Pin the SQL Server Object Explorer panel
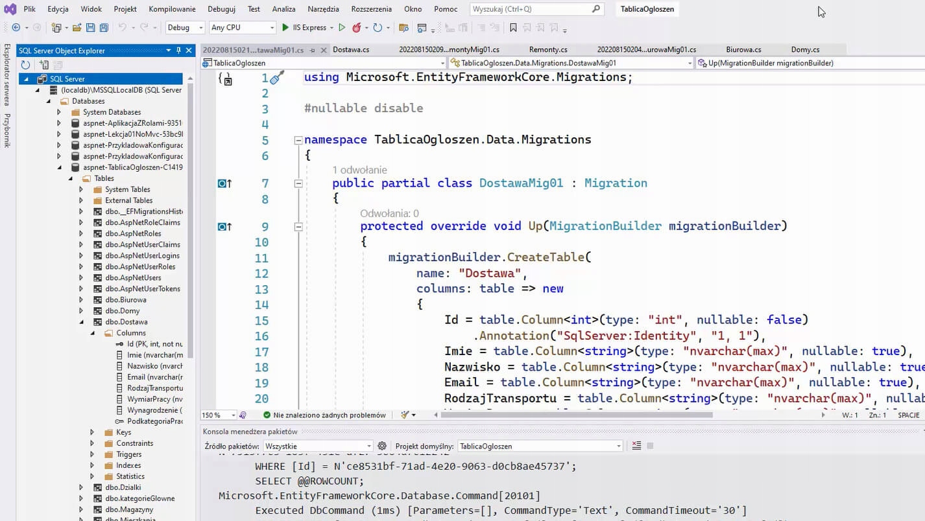The image size is (925, 521). pyautogui.click(x=178, y=51)
